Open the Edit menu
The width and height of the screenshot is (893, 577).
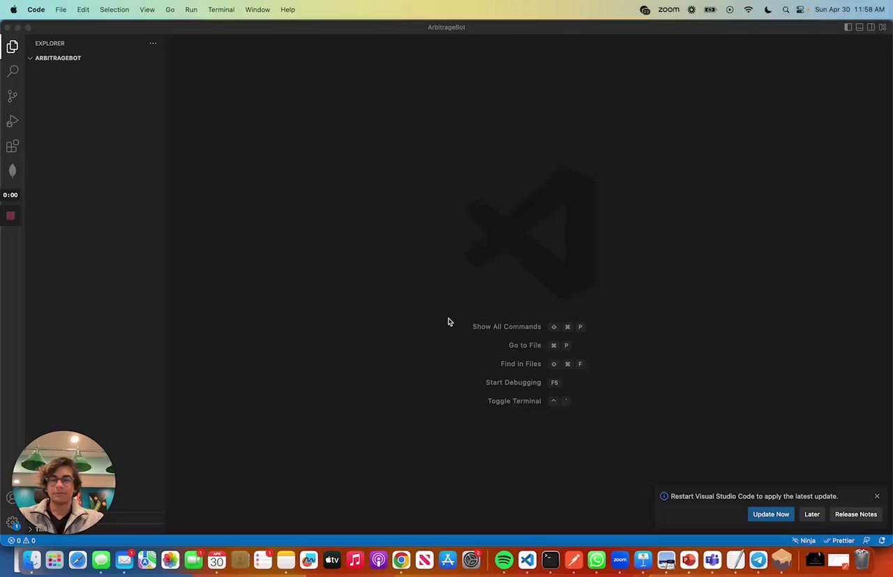pyautogui.click(x=83, y=10)
